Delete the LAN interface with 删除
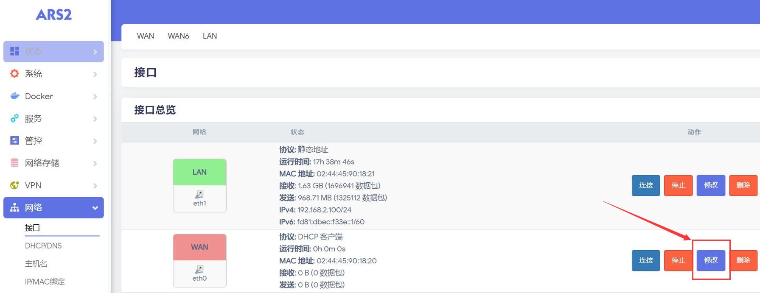The image size is (760, 293). pyautogui.click(x=743, y=185)
